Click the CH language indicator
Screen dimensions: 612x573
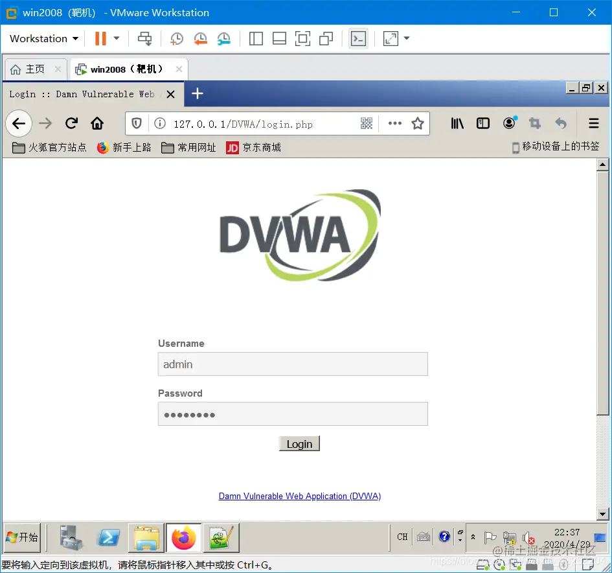(402, 537)
